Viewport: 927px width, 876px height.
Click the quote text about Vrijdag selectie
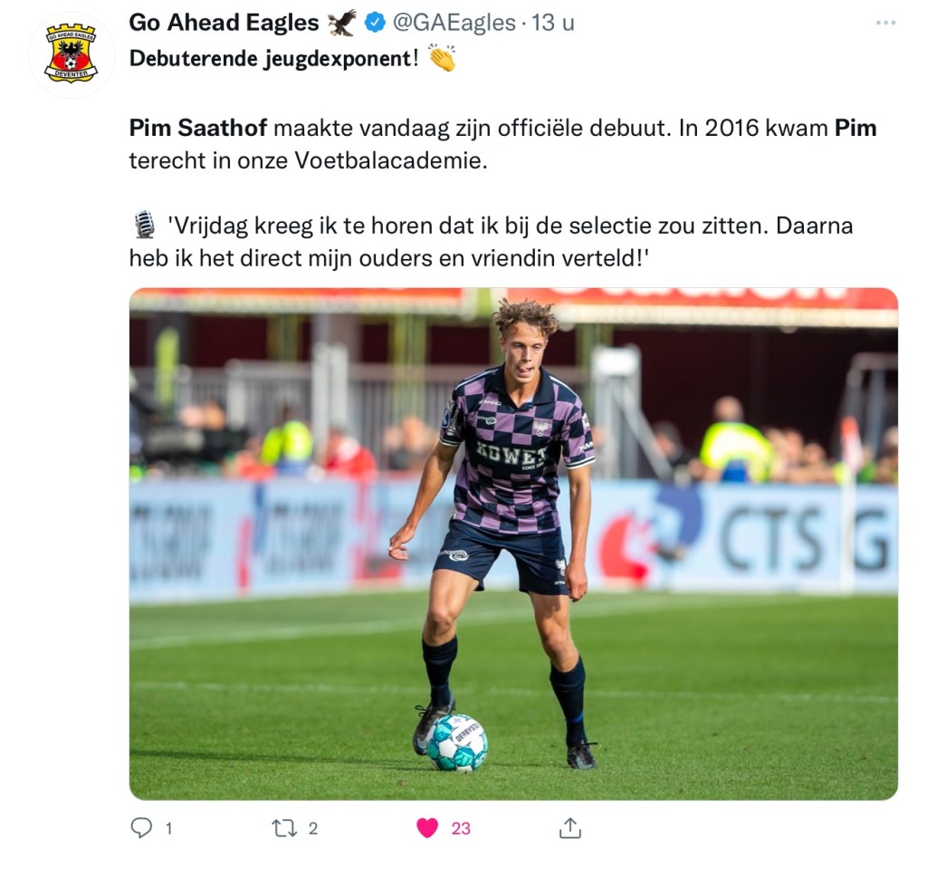tap(491, 242)
